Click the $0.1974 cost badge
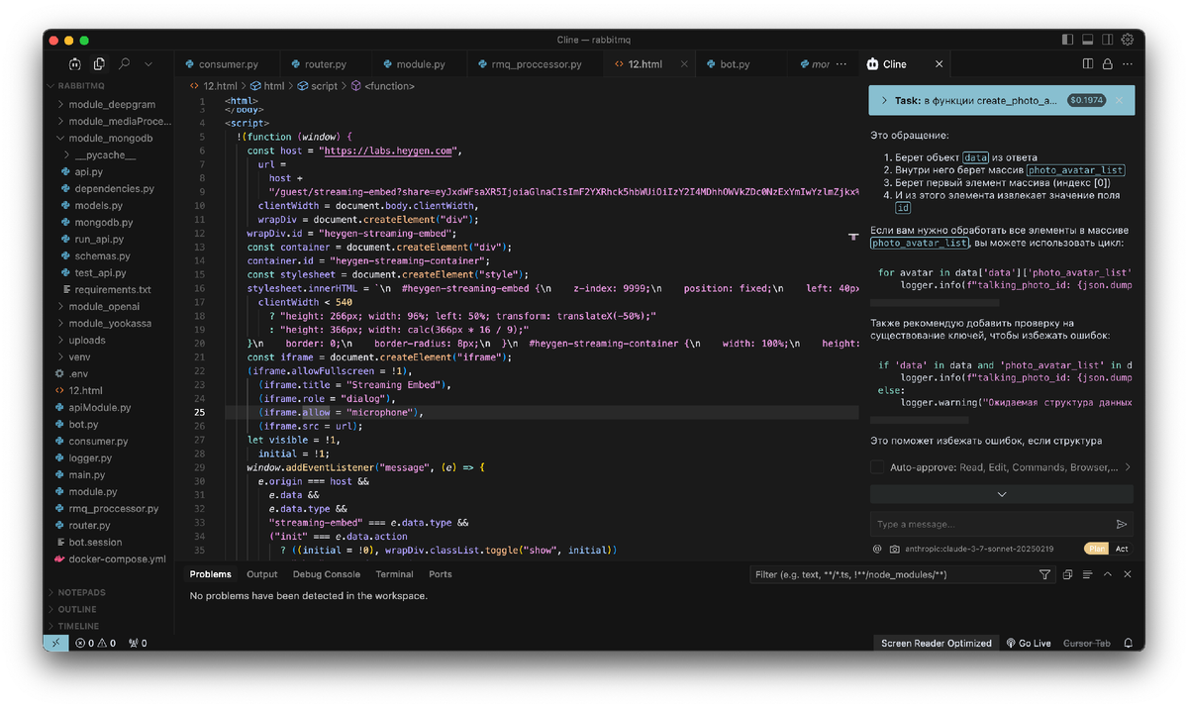The image size is (1188, 708). pyautogui.click(x=1086, y=100)
